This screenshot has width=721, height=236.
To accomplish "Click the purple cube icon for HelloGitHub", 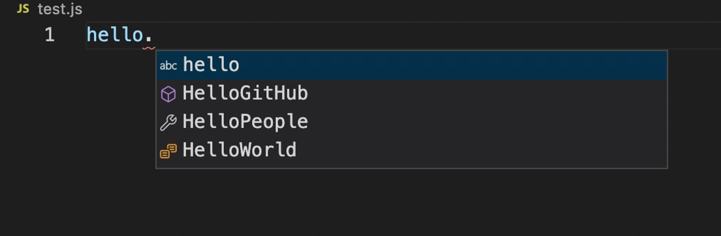I will [x=168, y=94].
